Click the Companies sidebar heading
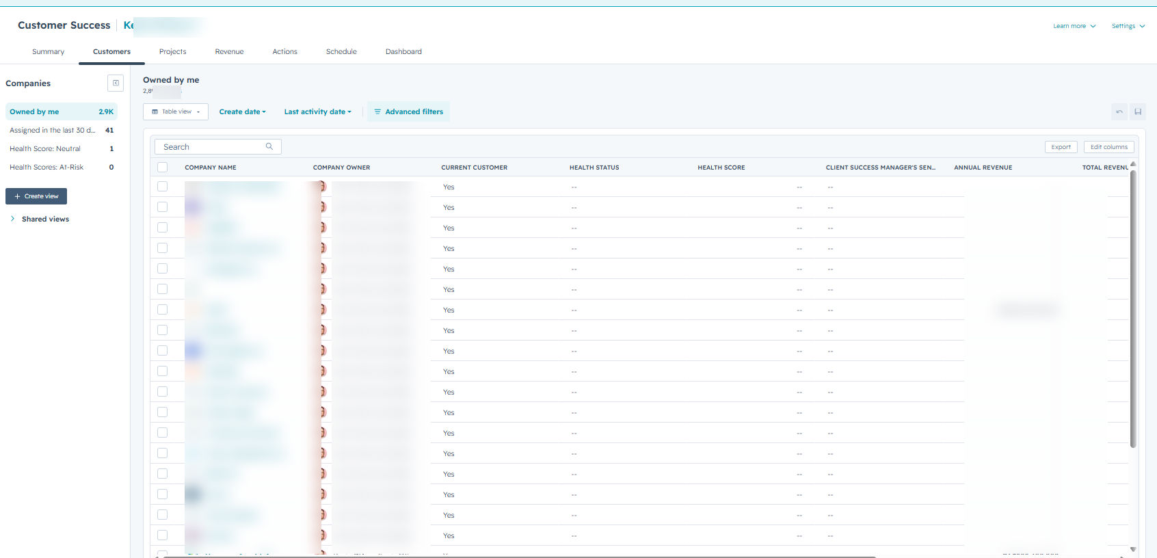 tap(28, 83)
